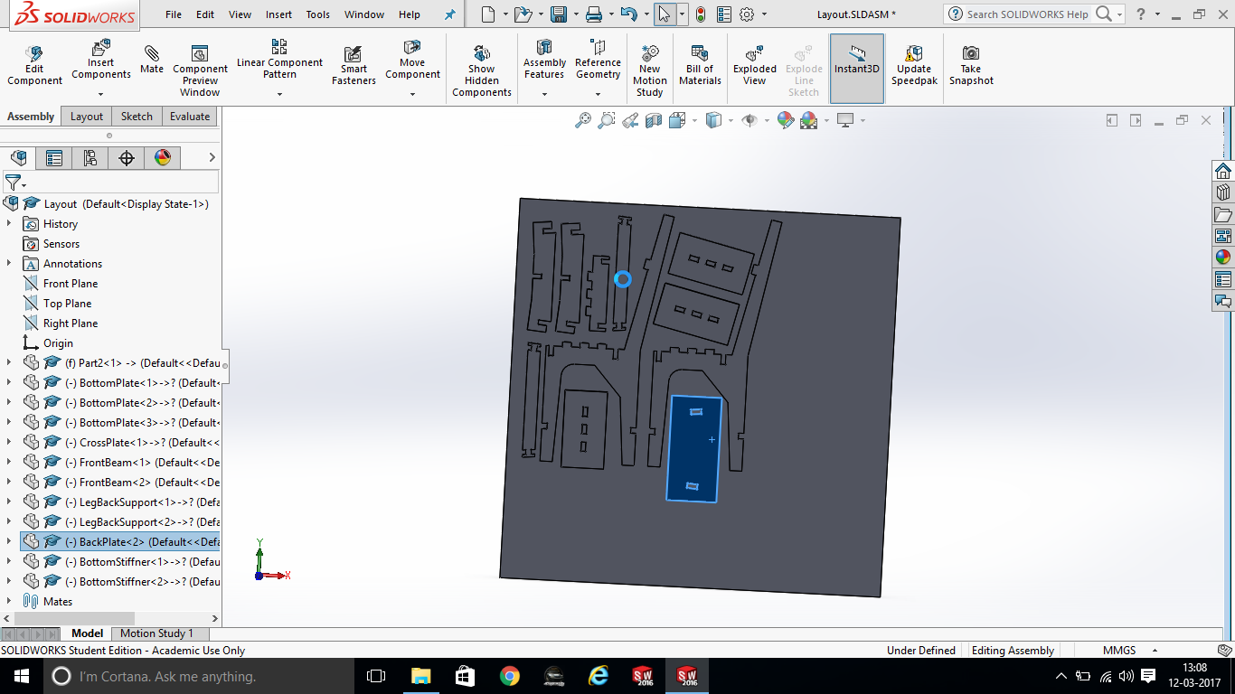This screenshot has height=694, width=1235.
Task: Open the DimXpertManager tab
Action: tap(127, 158)
